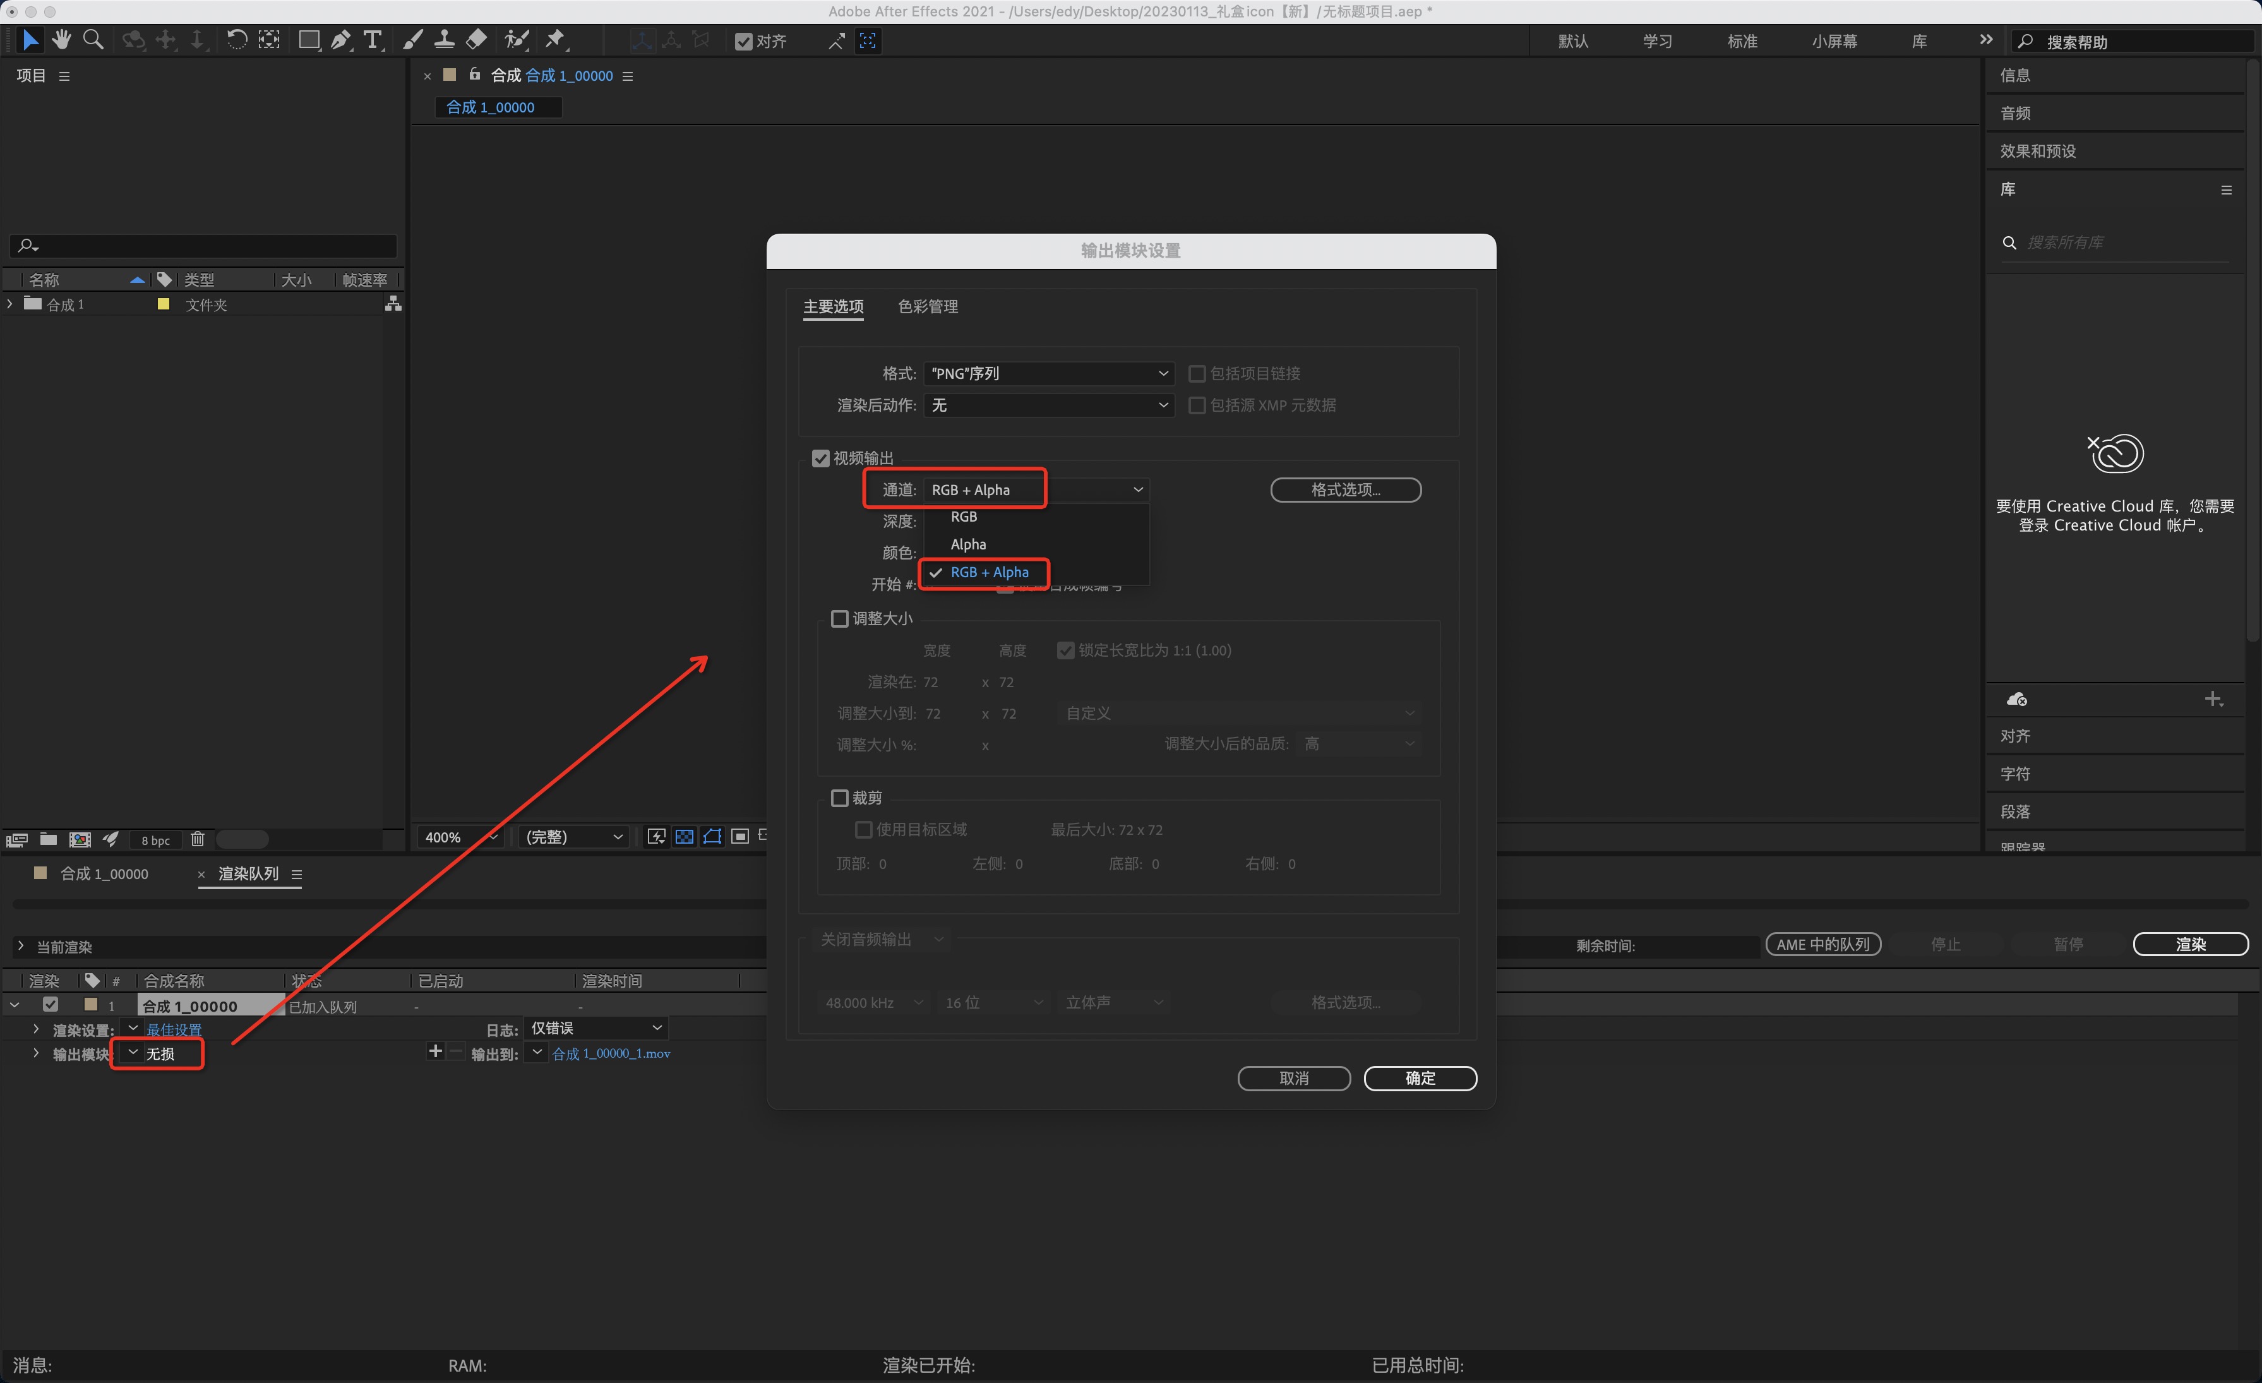Select the Hand tool
Screen dimensions: 2262x1383
(x=61, y=40)
